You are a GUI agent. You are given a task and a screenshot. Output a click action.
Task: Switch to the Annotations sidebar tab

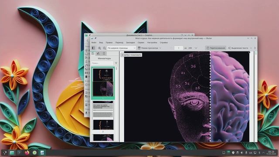coord(99,53)
